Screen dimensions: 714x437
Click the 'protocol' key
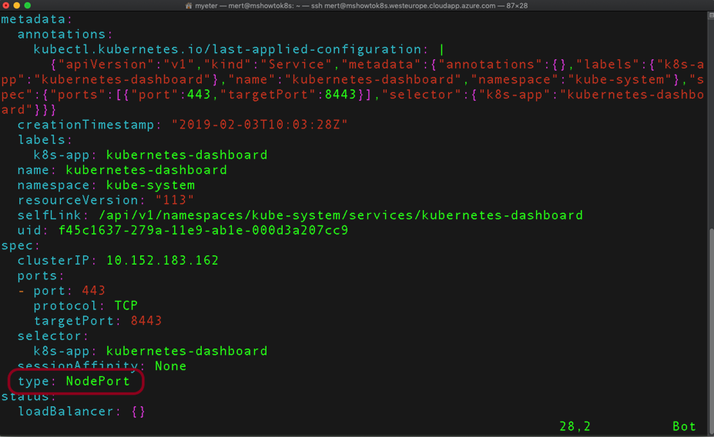coord(65,305)
